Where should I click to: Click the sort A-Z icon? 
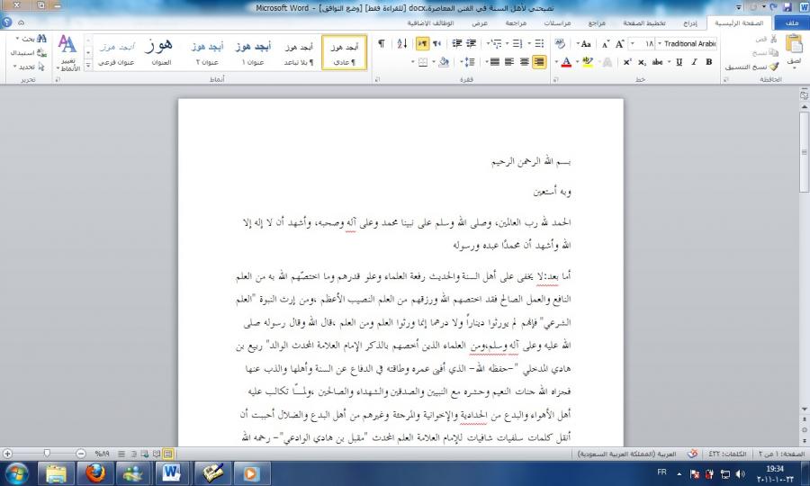pyautogui.click(x=402, y=43)
